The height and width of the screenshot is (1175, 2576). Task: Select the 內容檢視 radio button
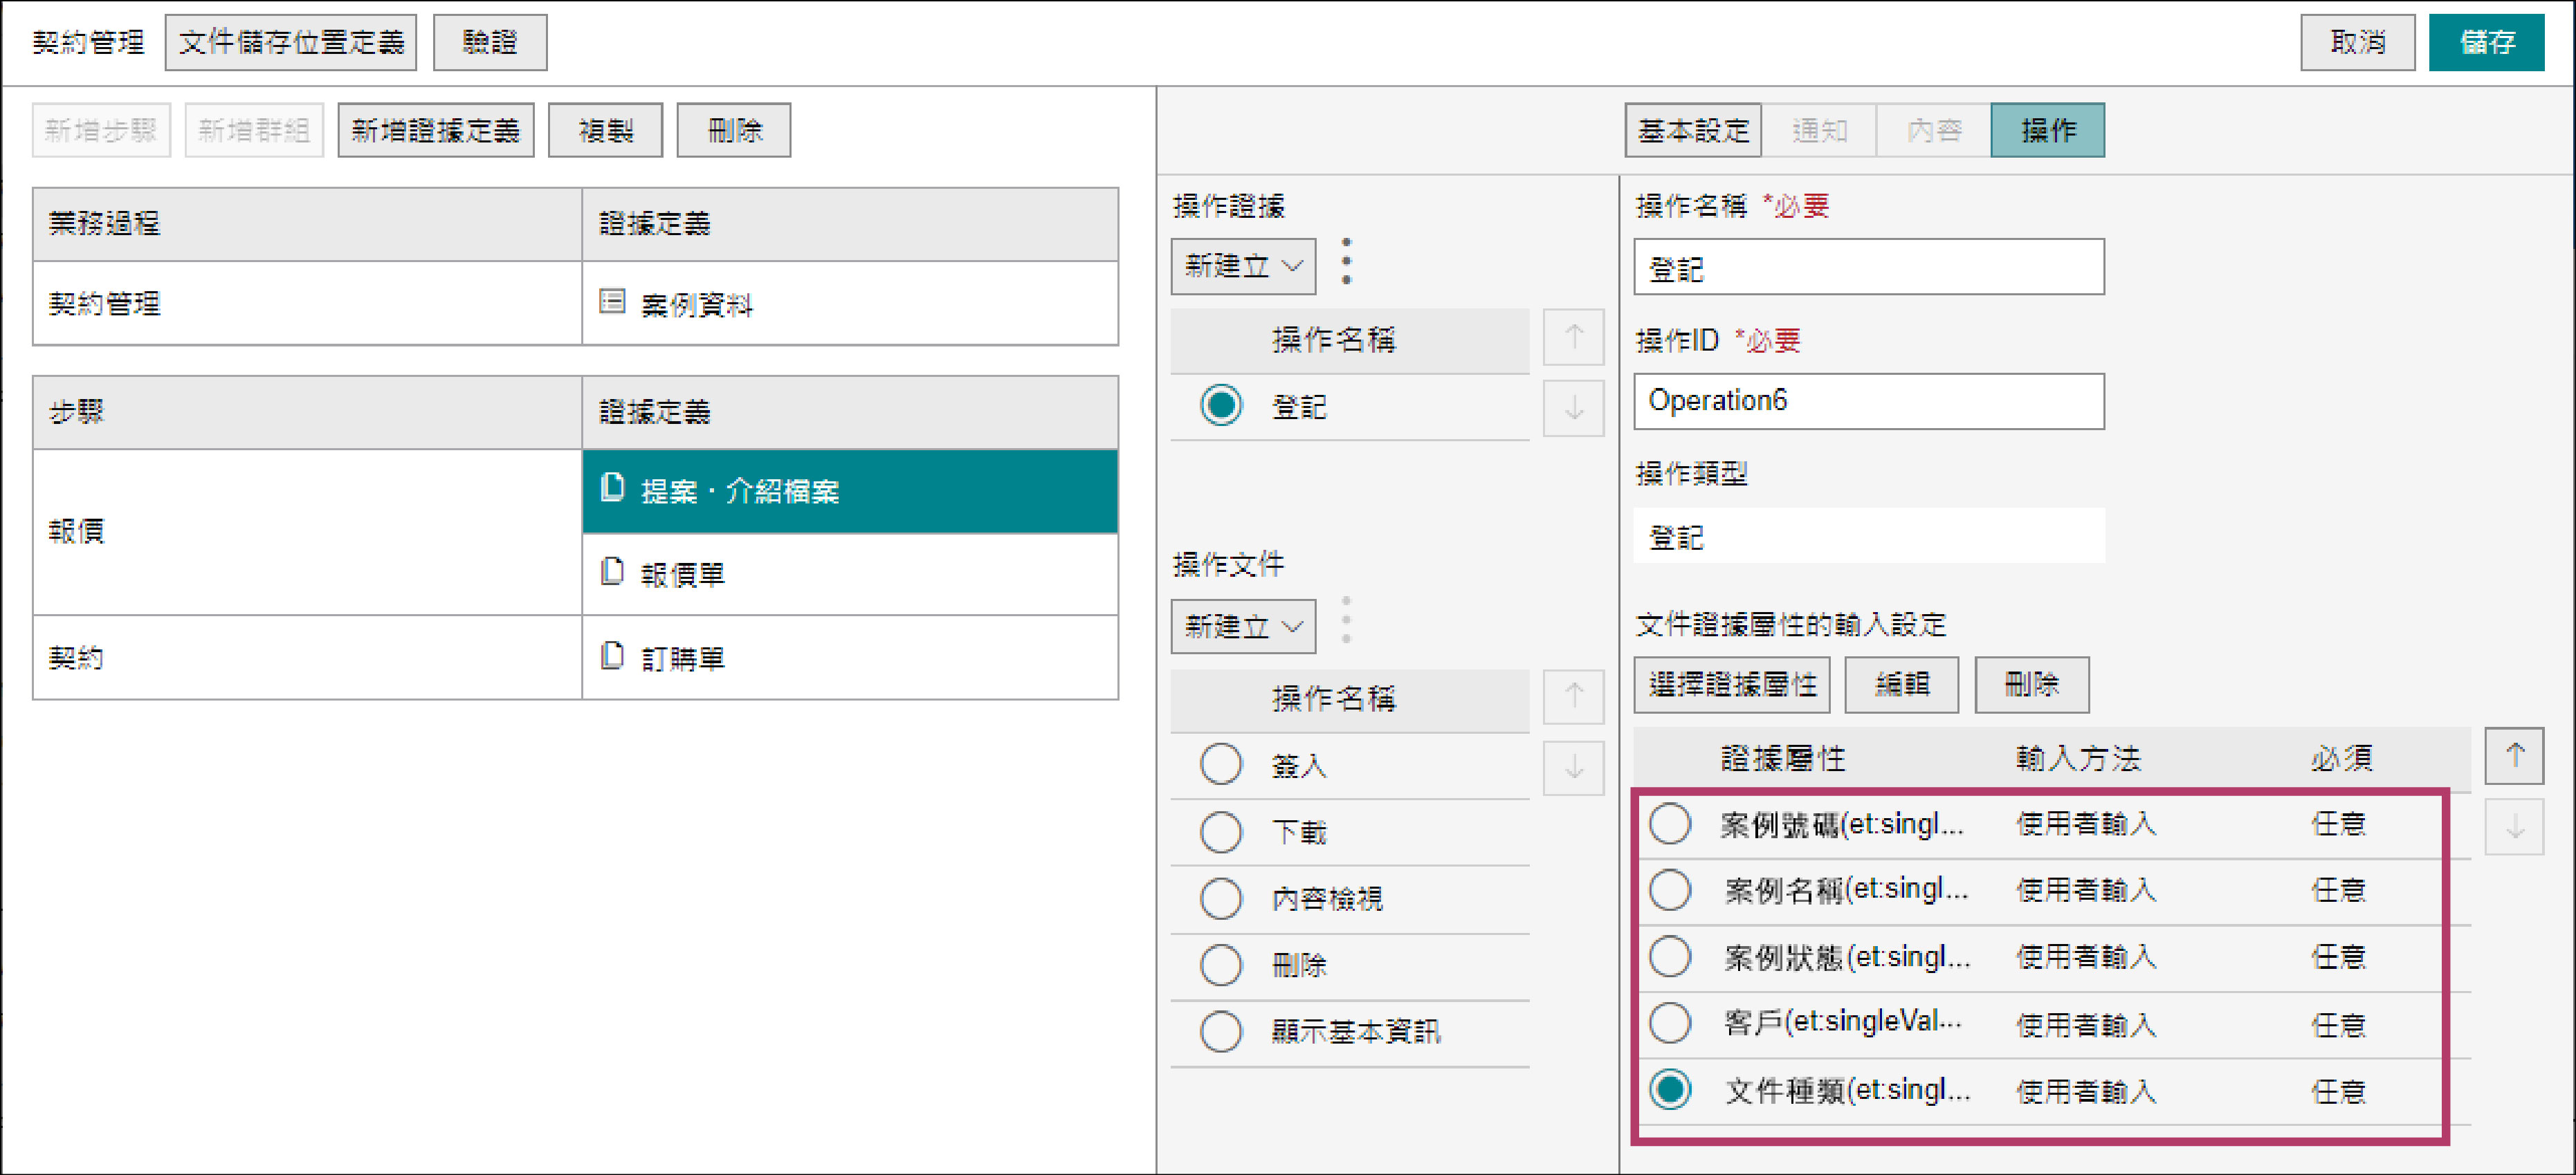point(1221,898)
